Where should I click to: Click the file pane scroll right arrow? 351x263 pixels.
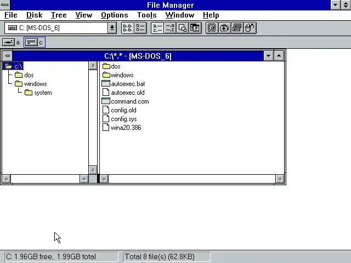tap(280, 179)
